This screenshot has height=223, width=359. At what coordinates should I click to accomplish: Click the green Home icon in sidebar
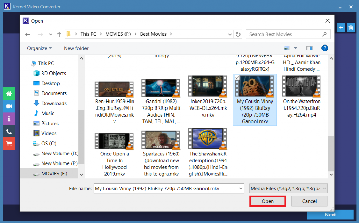click(x=9, y=93)
